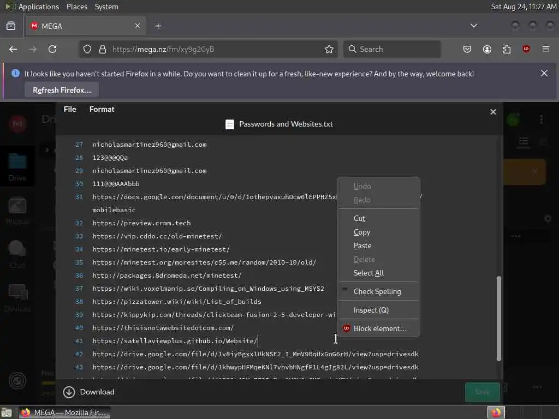This screenshot has height=419, width=559.
Task: Open Devices in MEGA sidebar
Action: coord(17,298)
